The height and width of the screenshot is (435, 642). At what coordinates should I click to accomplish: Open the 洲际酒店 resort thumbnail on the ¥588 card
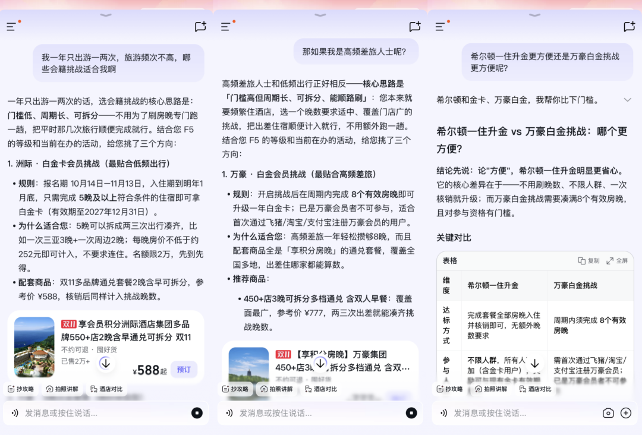click(x=34, y=347)
